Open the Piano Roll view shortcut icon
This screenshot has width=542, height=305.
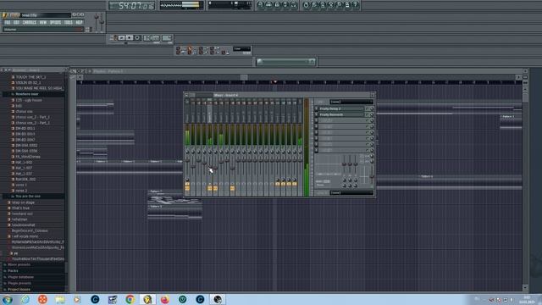[x=277, y=4]
